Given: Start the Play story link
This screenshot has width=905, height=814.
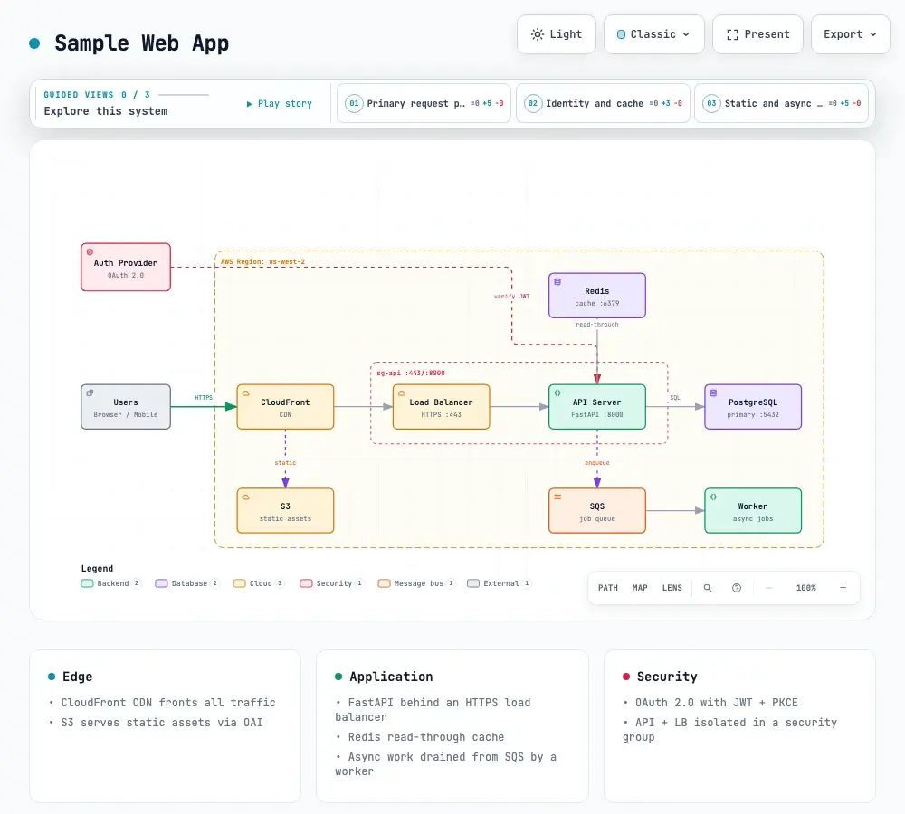Looking at the screenshot, I should pos(280,104).
